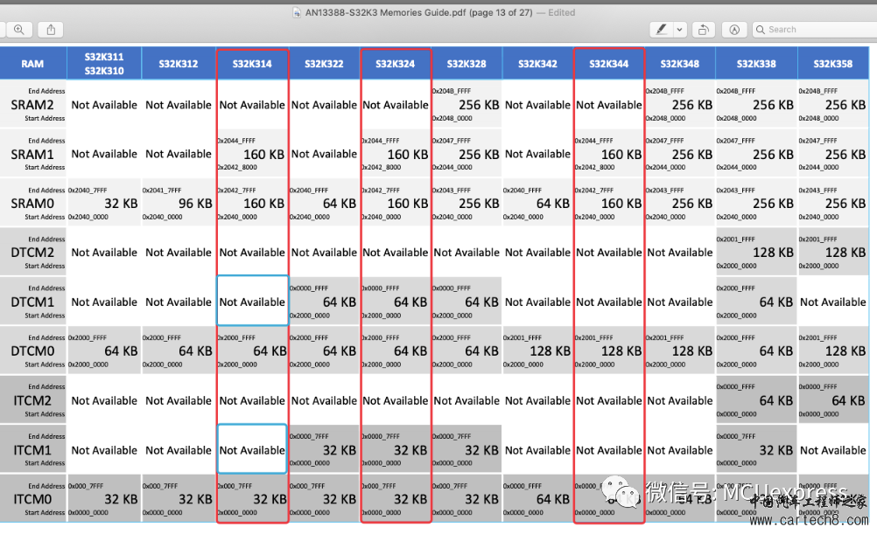Screen dimensions: 877x534
Task: Select 64 KB for S32K324 in the DTCM1 row
Action: coord(410,302)
